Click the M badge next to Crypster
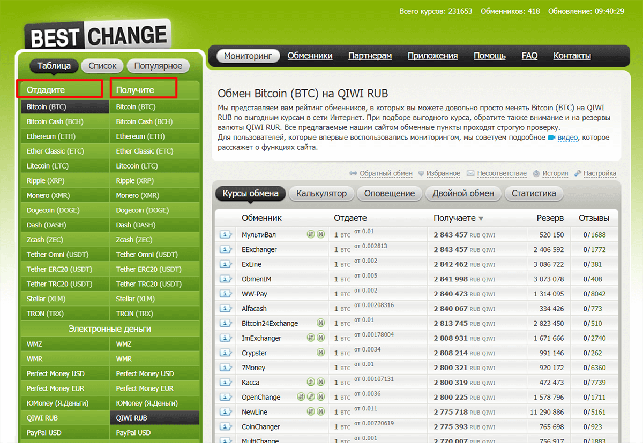Screen dimensions: 643x443 click(320, 353)
